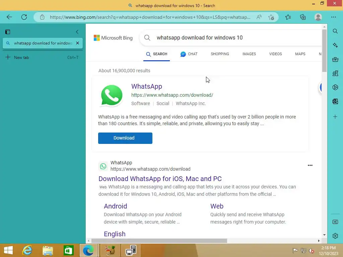The height and width of the screenshot is (257, 343).
Task: Switch to the SHOPPING tab
Action: pos(220,54)
